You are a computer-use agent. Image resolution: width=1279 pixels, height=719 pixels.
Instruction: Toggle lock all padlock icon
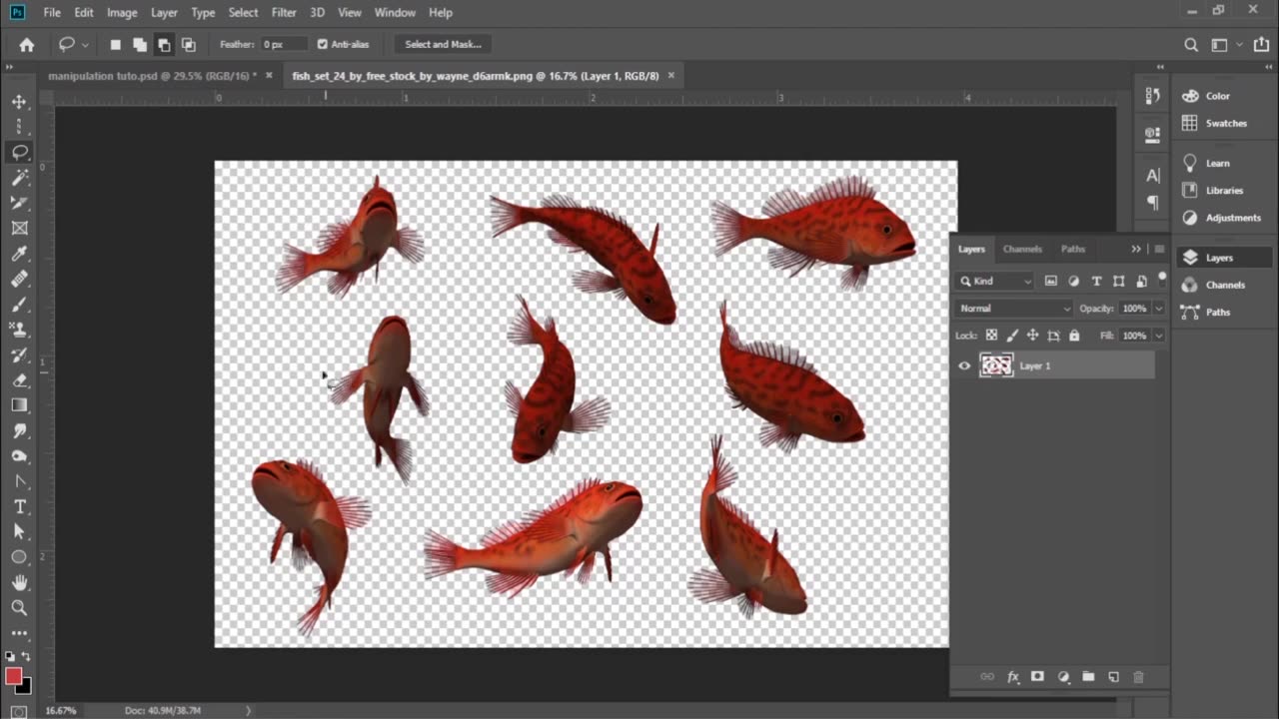[1074, 336]
